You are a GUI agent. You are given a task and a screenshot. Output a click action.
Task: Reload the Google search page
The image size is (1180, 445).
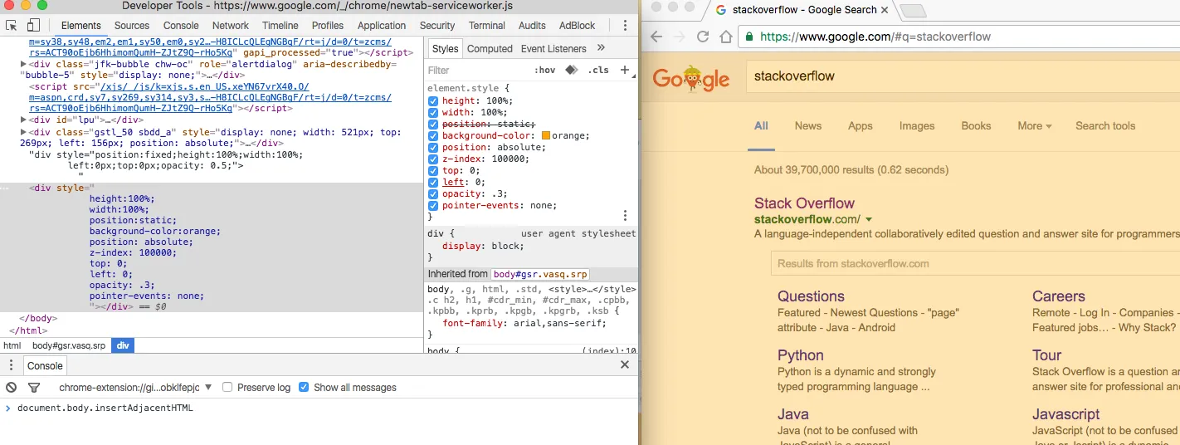click(x=703, y=37)
